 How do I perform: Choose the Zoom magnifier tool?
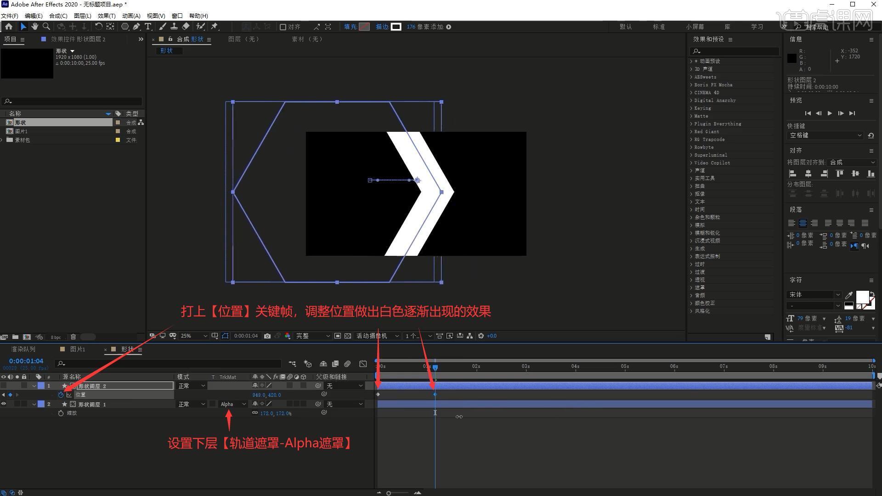(x=46, y=27)
